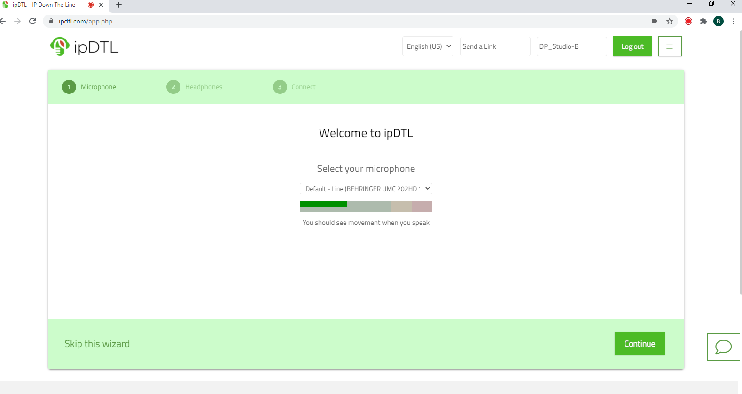Minimize the browser window
Screen dimensions: 742x394
690,4
